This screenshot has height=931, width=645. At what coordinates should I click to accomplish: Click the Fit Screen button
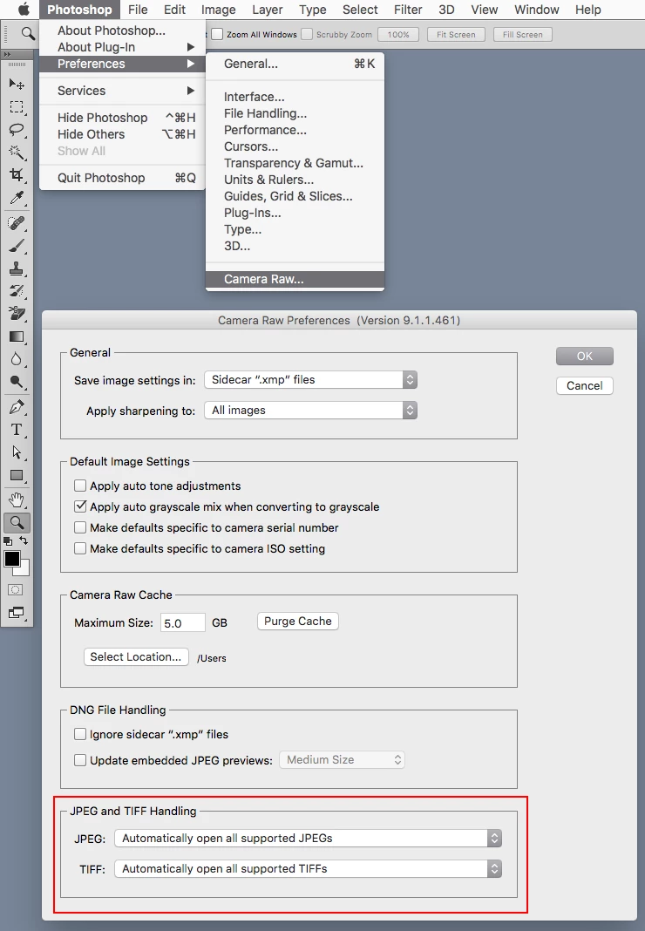point(456,35)
